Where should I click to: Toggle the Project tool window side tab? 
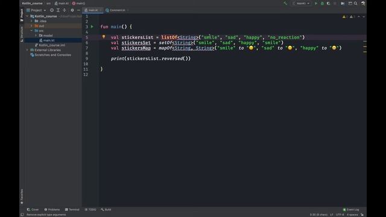[22, 15]
